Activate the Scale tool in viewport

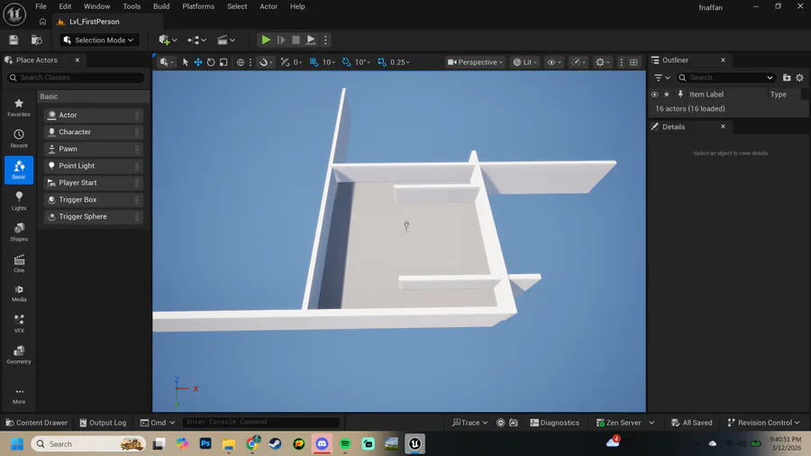tap(223, 62)
